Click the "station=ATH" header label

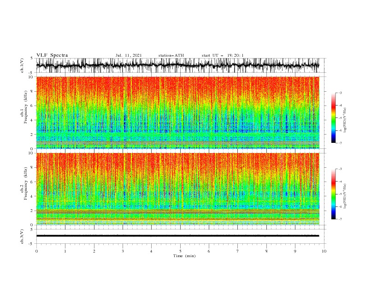pos(171,55)
